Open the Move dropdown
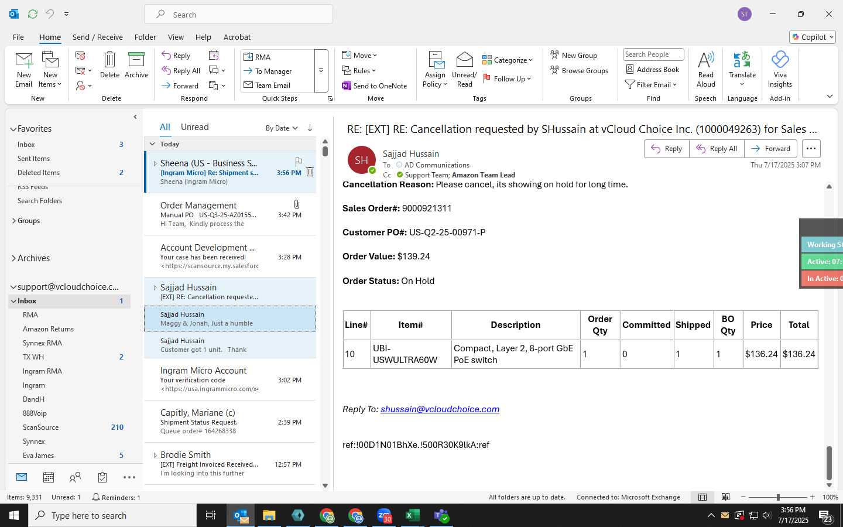The width and height of the screenshot is (843, 527). pos(359,56)
